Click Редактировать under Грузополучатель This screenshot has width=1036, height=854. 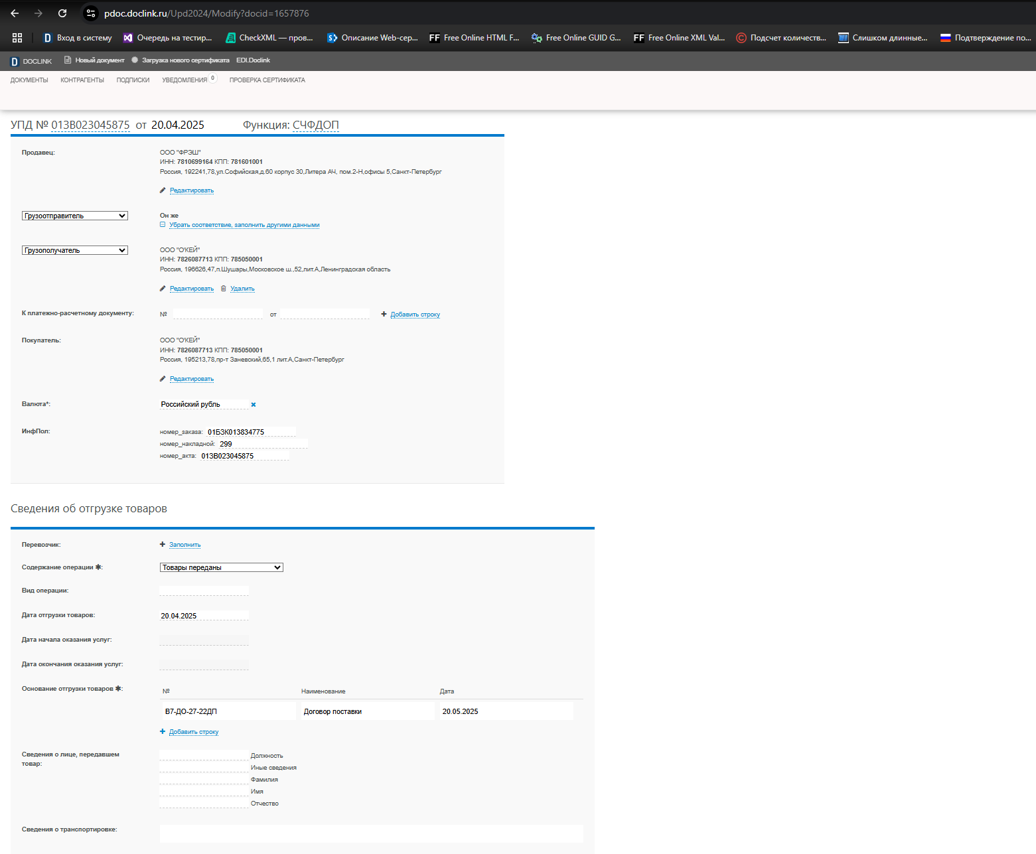192,289
